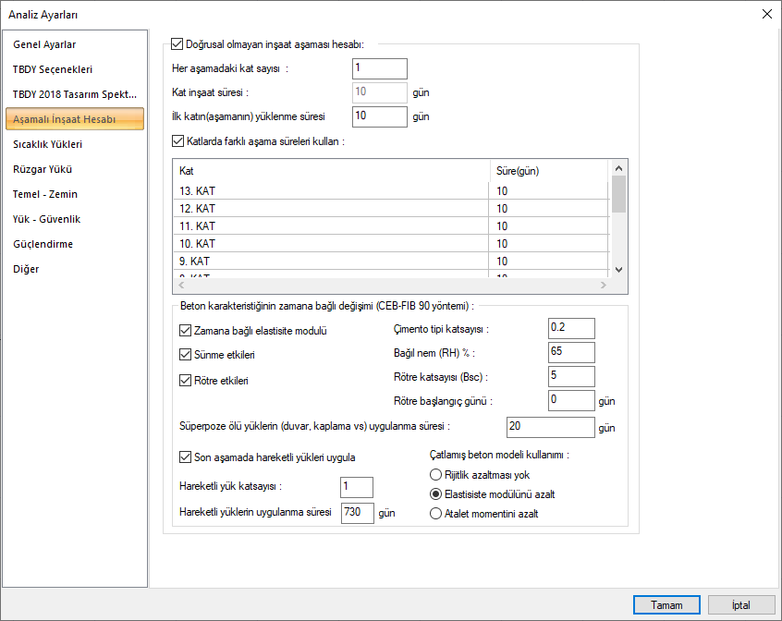Click the Bağıl nem (RH) % field
Screen dimensions: 782x621
(570, 353)
